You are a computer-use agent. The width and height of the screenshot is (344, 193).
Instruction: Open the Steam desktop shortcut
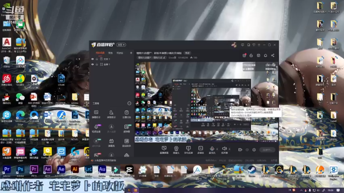[252, 171]
